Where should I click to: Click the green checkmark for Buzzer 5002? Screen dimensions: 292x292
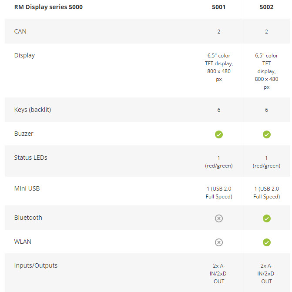(266, 134)
